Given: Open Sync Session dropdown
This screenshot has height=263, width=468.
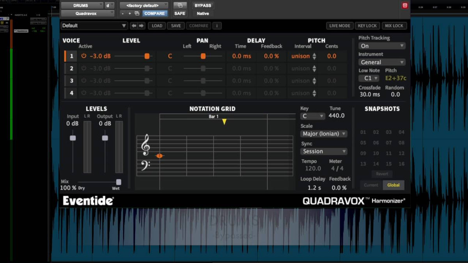Looking at the screenshot, I should click(324, 151).
